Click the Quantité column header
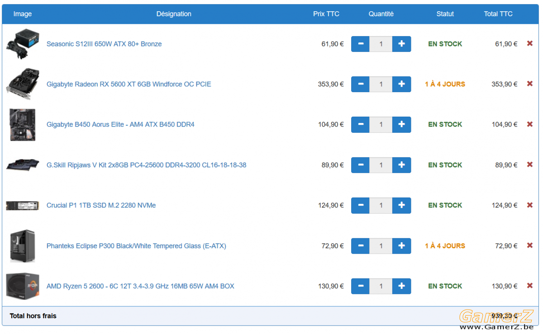This screenshot has height=334, width=543. click(381, 14)
